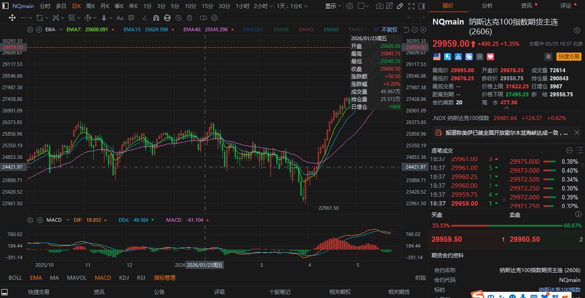Open the blue tag label icon
This screenshot has width=585, height=298.
pyautogui.click(x=469, y=57)
